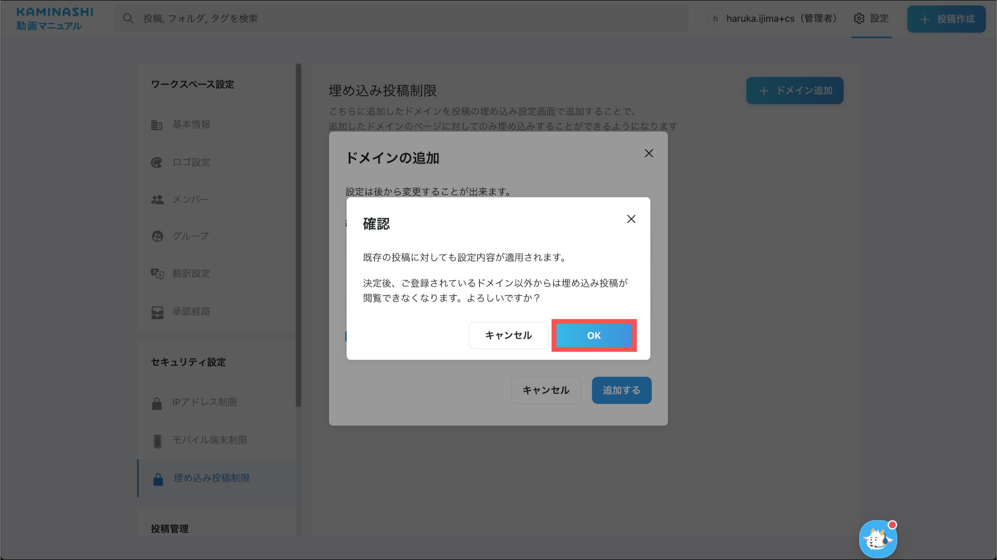Viewport: 997px width, 560px height.
Task: Click the sidebar vertical scrollbar
Action: (x=298, y=234)
